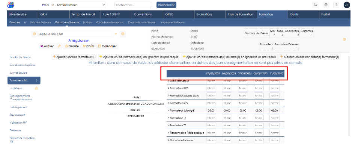Open Calendrier button
Screen dimensions: 355x148
coord(108,46)
